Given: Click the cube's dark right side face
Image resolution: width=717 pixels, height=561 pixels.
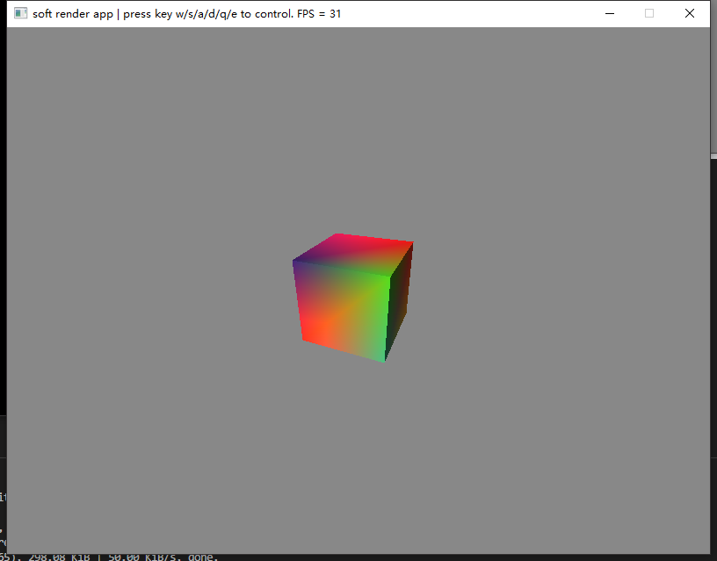Looking at the screenshot, I should pyautogui.click(x=398, y=297).
